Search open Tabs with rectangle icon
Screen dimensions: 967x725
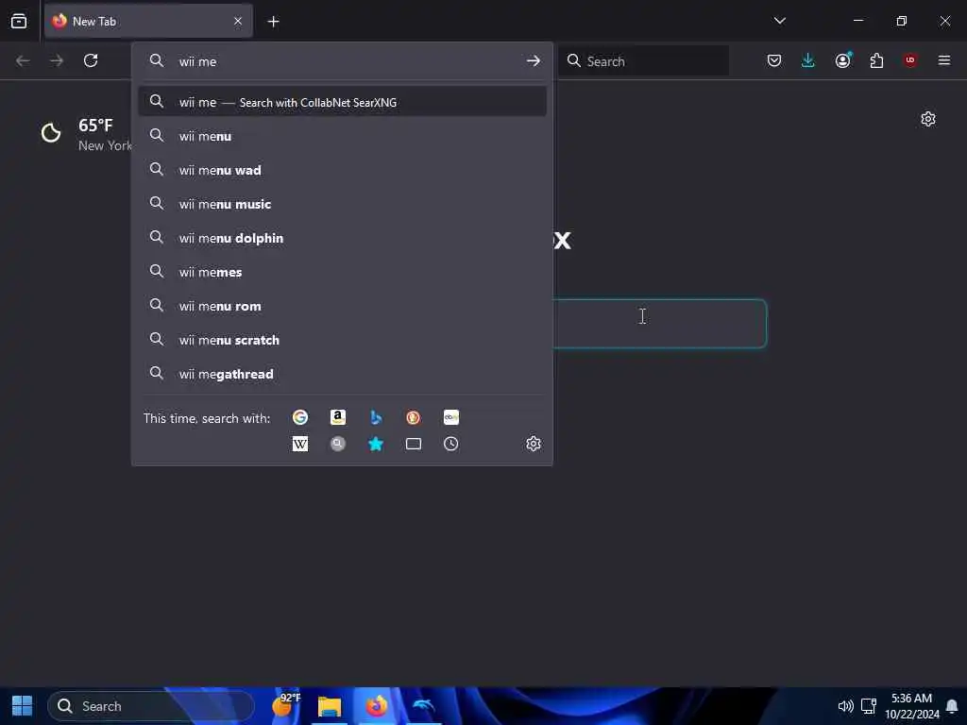[x=414, y=444]
